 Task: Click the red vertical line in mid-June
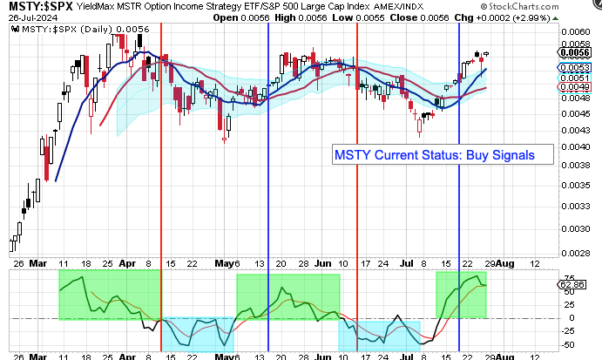[358, 174]
